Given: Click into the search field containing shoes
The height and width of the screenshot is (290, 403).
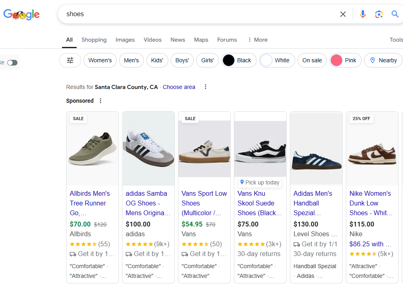Looking at the screenshot, I should (x=200, y=14).
